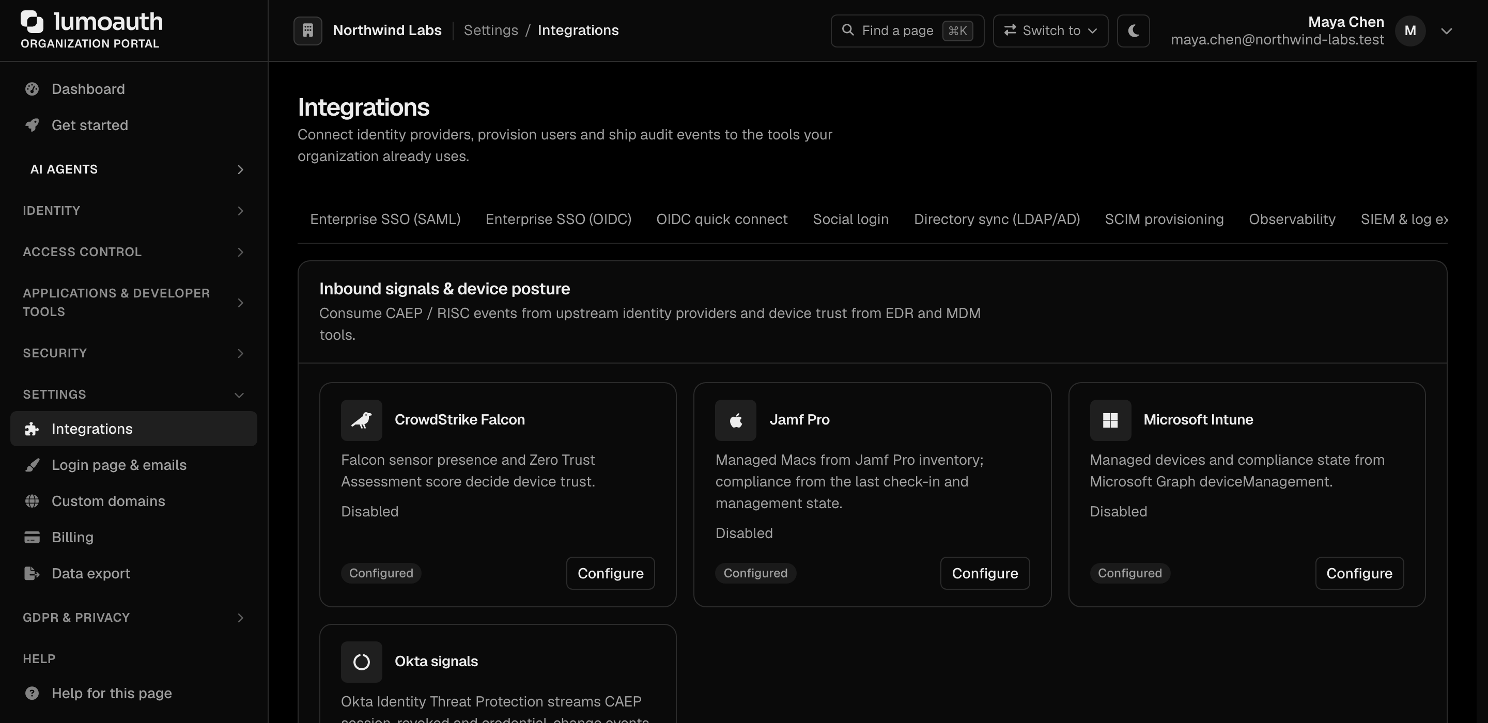Collapse the SETTINGS section
Viewport: 1488px width, 723px height.
point(133,395)
